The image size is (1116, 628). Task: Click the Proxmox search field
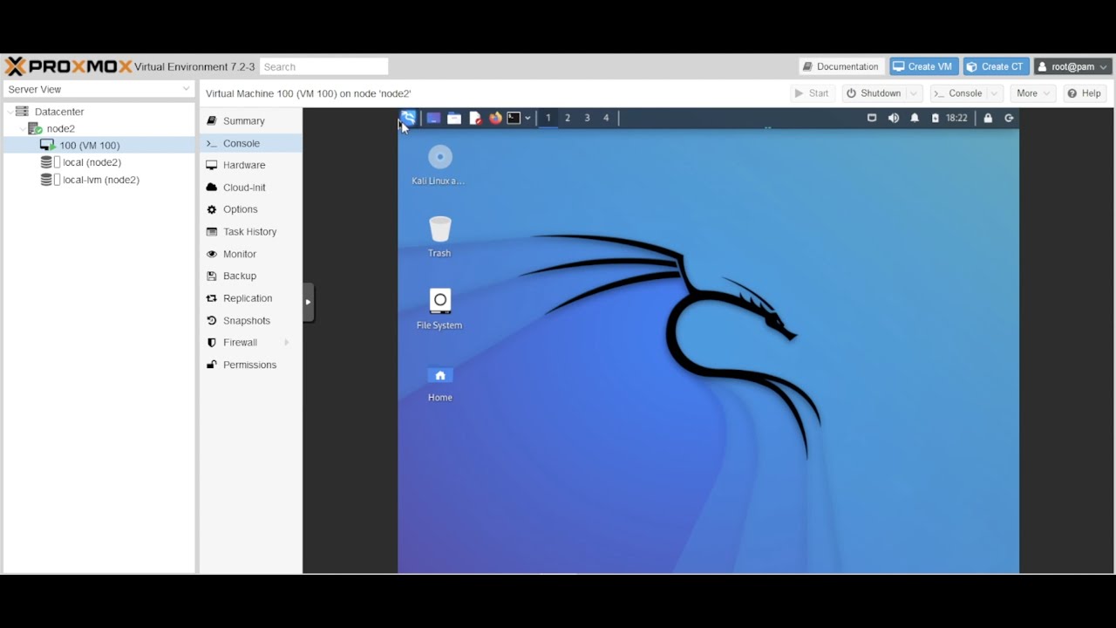pos(323,66)
